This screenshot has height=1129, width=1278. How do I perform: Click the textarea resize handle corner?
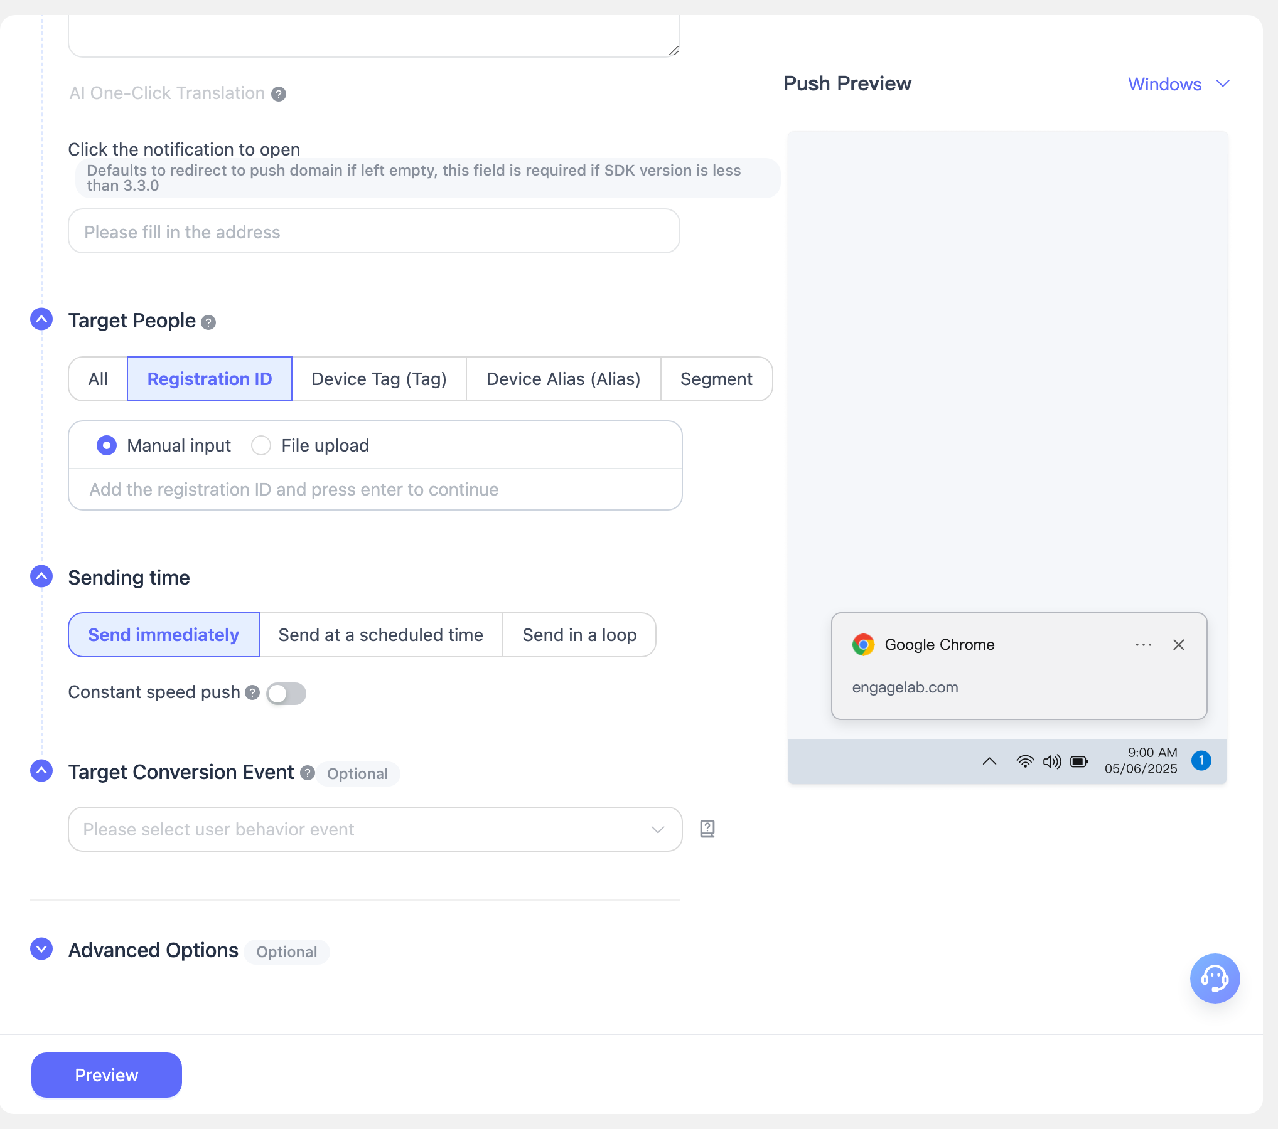click(674, 51)
